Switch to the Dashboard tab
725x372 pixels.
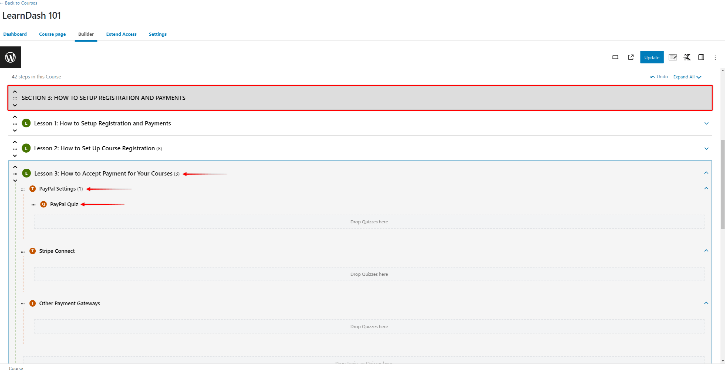(x=15, y=34)
